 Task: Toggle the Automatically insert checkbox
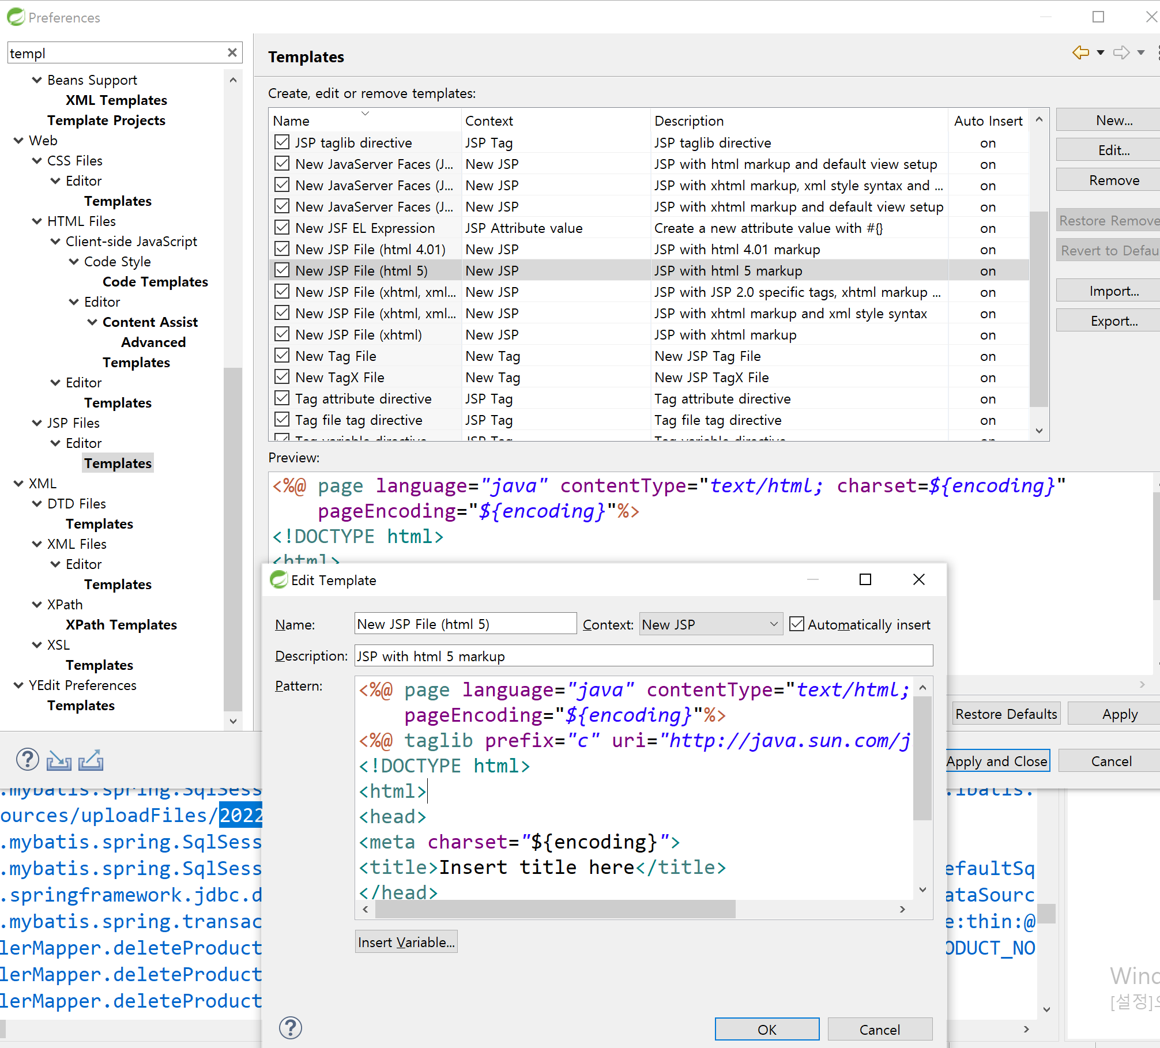pos(797,624)
